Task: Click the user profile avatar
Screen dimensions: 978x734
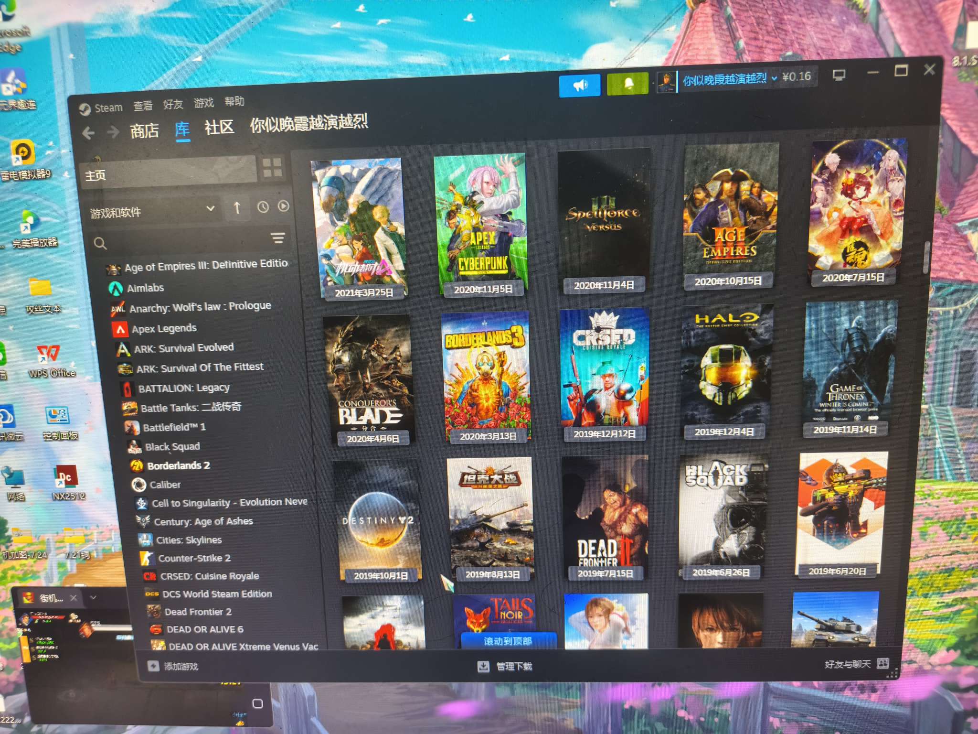Action: 667,82
